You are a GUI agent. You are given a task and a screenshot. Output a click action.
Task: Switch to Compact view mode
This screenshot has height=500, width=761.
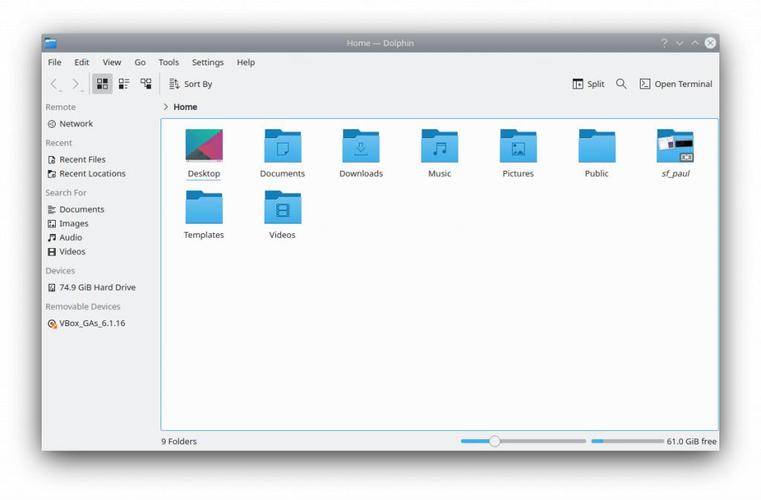[124, 84]
